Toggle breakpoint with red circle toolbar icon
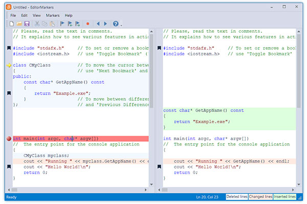Screen dimensions: 307x204 coord(87,24)
